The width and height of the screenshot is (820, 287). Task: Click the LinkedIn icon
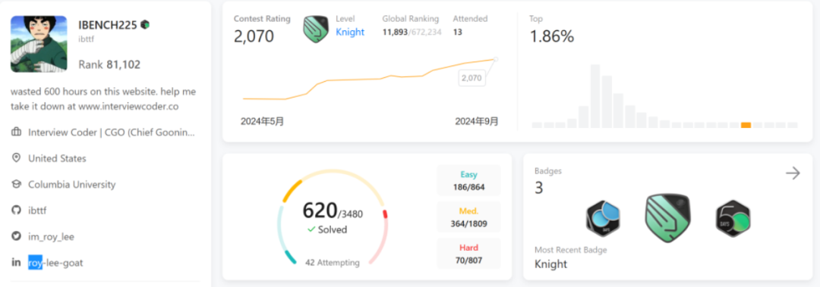click(x=16, y=263)
